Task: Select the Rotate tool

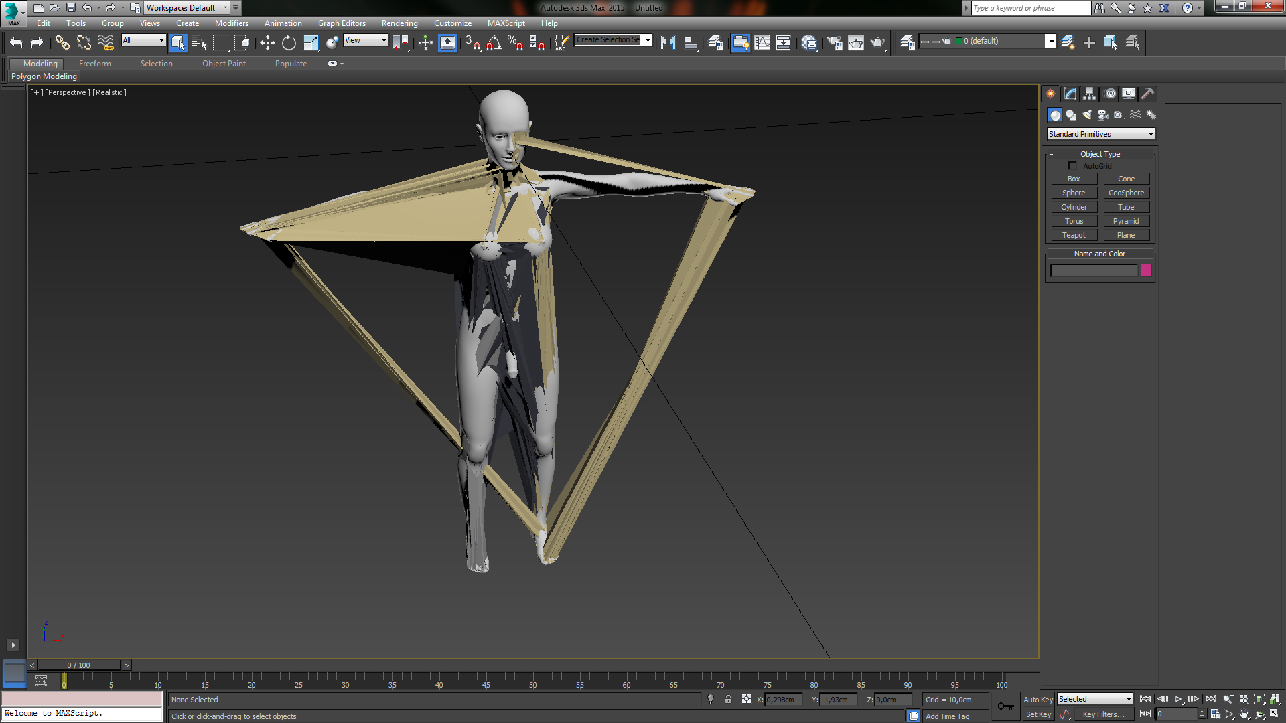Action: click(289, 43)
